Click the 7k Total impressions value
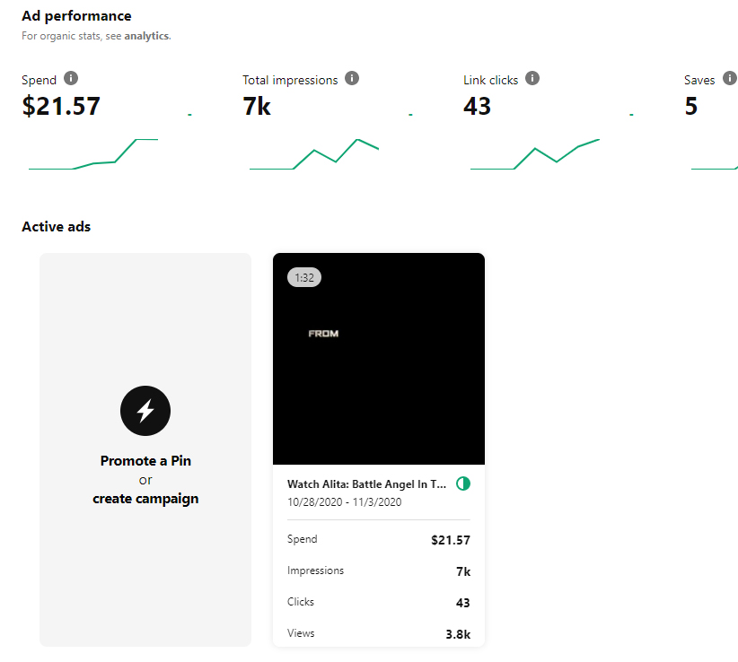738x662 pixels. (257, 107)
